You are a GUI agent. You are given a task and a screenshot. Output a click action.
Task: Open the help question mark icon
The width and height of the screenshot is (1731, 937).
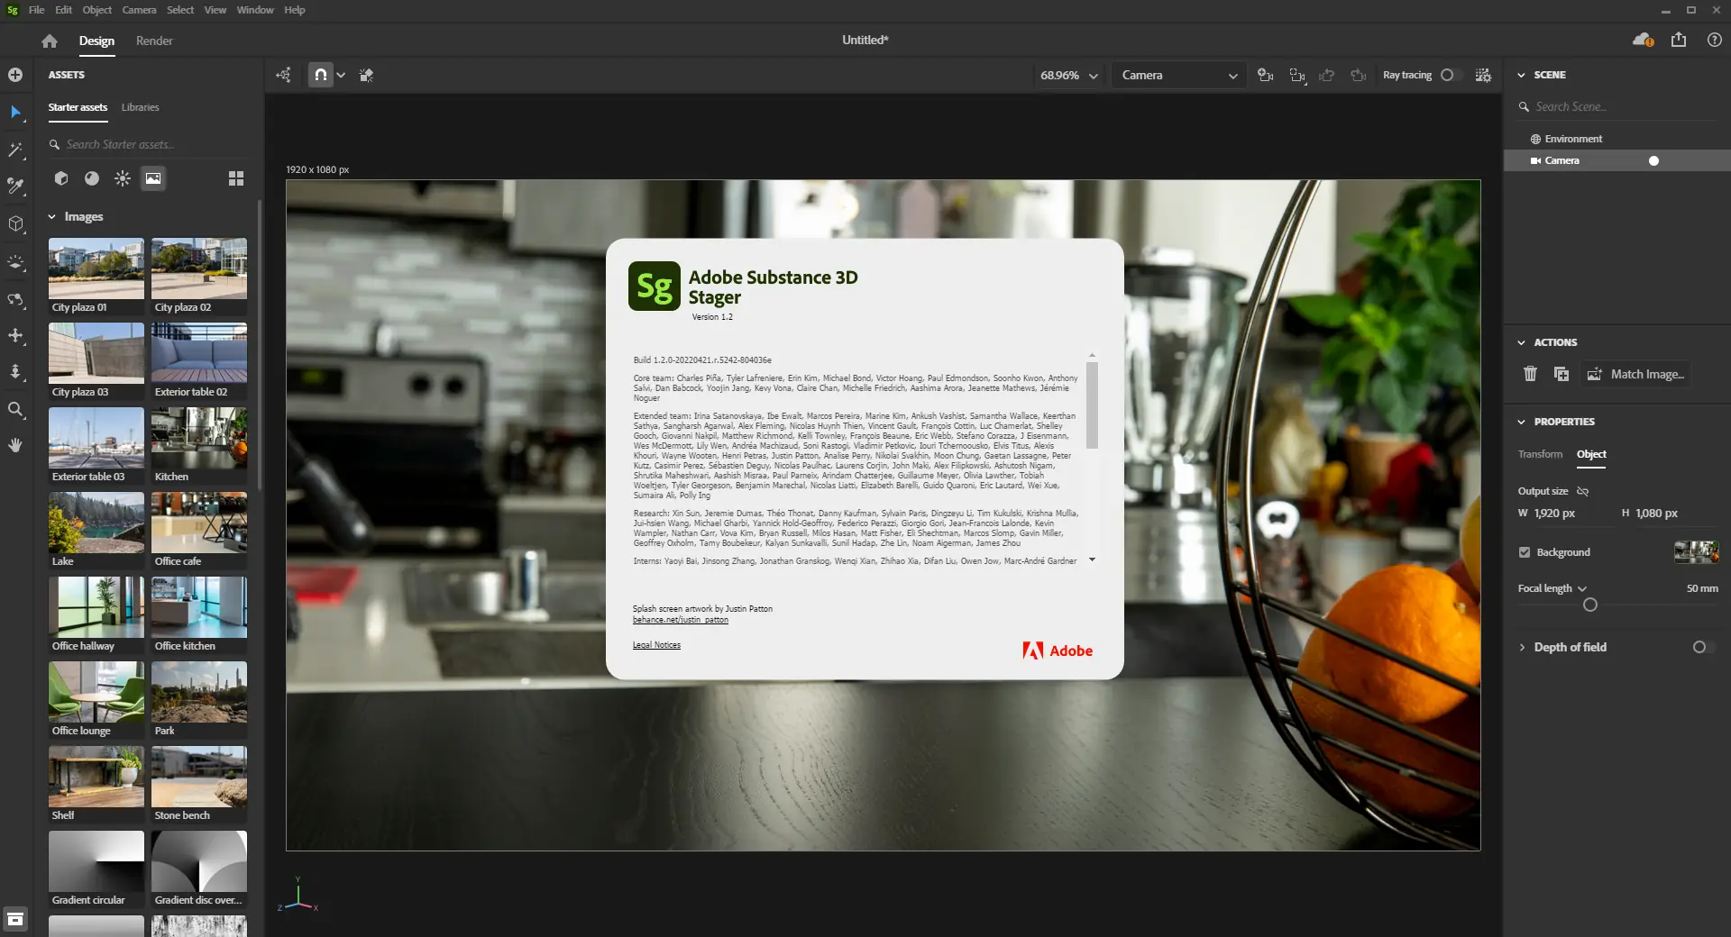point(1715,40)
